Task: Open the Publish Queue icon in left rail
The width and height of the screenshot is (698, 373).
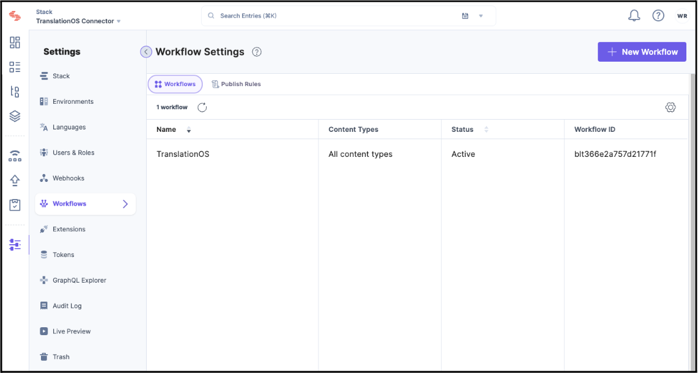Action: pyautogui.click(x=15, y=156)
